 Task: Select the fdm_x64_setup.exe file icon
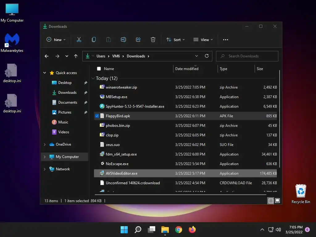point(102,154)
